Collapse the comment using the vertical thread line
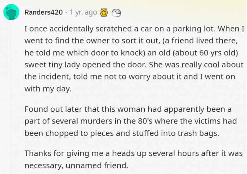 [11, 99]
